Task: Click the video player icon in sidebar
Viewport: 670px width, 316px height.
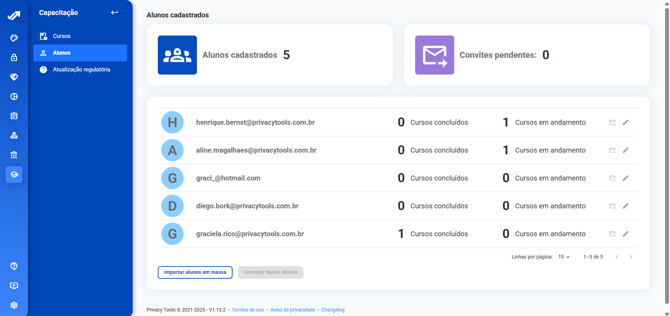Action: point(14,286)
